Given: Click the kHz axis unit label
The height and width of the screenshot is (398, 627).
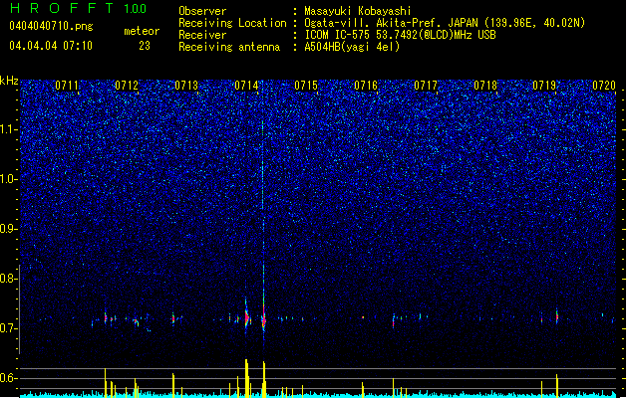Looking at the screenshot, I should (x=9, y=81).
